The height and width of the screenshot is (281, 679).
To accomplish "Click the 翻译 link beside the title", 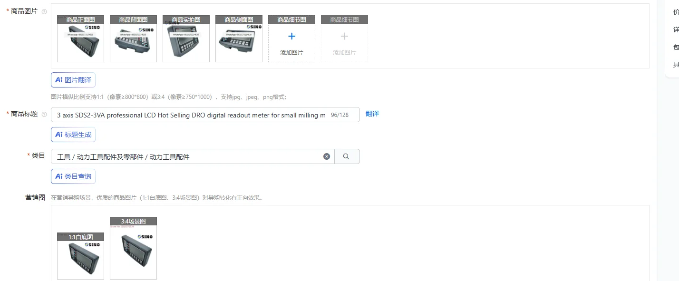I will [x=372, y=114].
